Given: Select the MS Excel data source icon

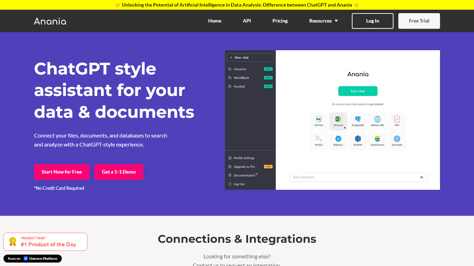Looking at the screenshot, I should pos(338,119).
